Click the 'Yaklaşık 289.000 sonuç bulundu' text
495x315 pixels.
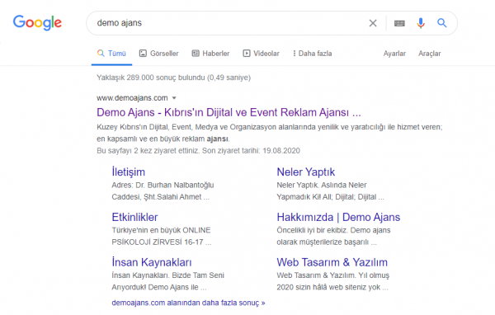(173, 78)
